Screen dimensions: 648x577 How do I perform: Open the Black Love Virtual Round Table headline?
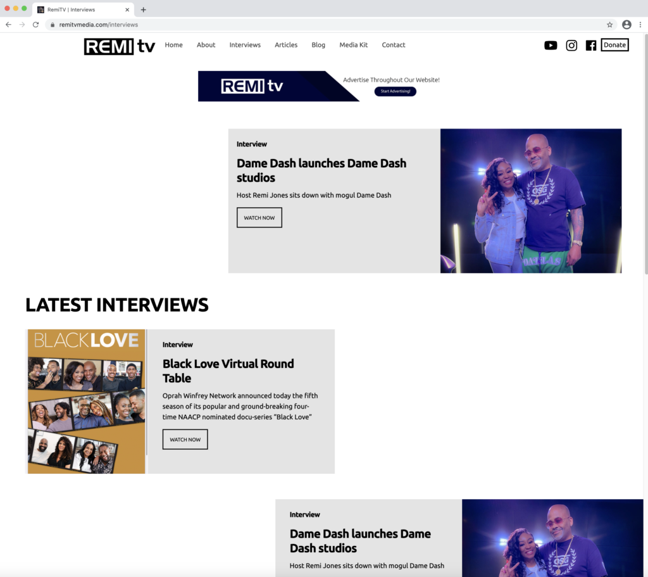tap(228, 371)
